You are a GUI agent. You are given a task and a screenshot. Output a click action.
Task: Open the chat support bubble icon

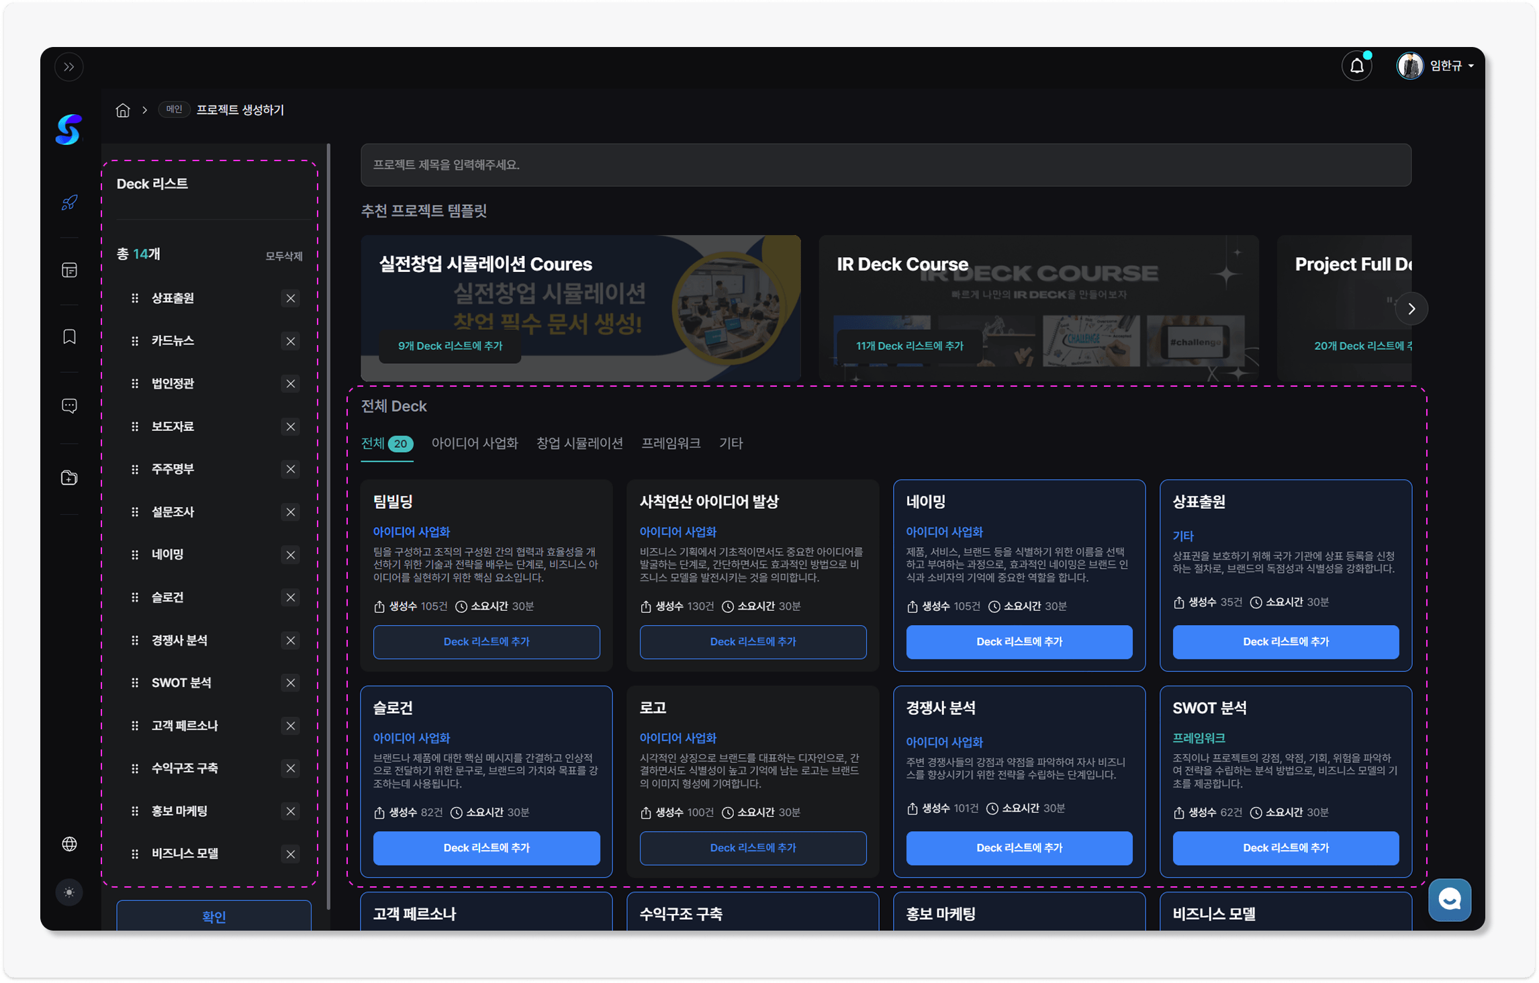pyautogui.click(x=1450, y=899)
